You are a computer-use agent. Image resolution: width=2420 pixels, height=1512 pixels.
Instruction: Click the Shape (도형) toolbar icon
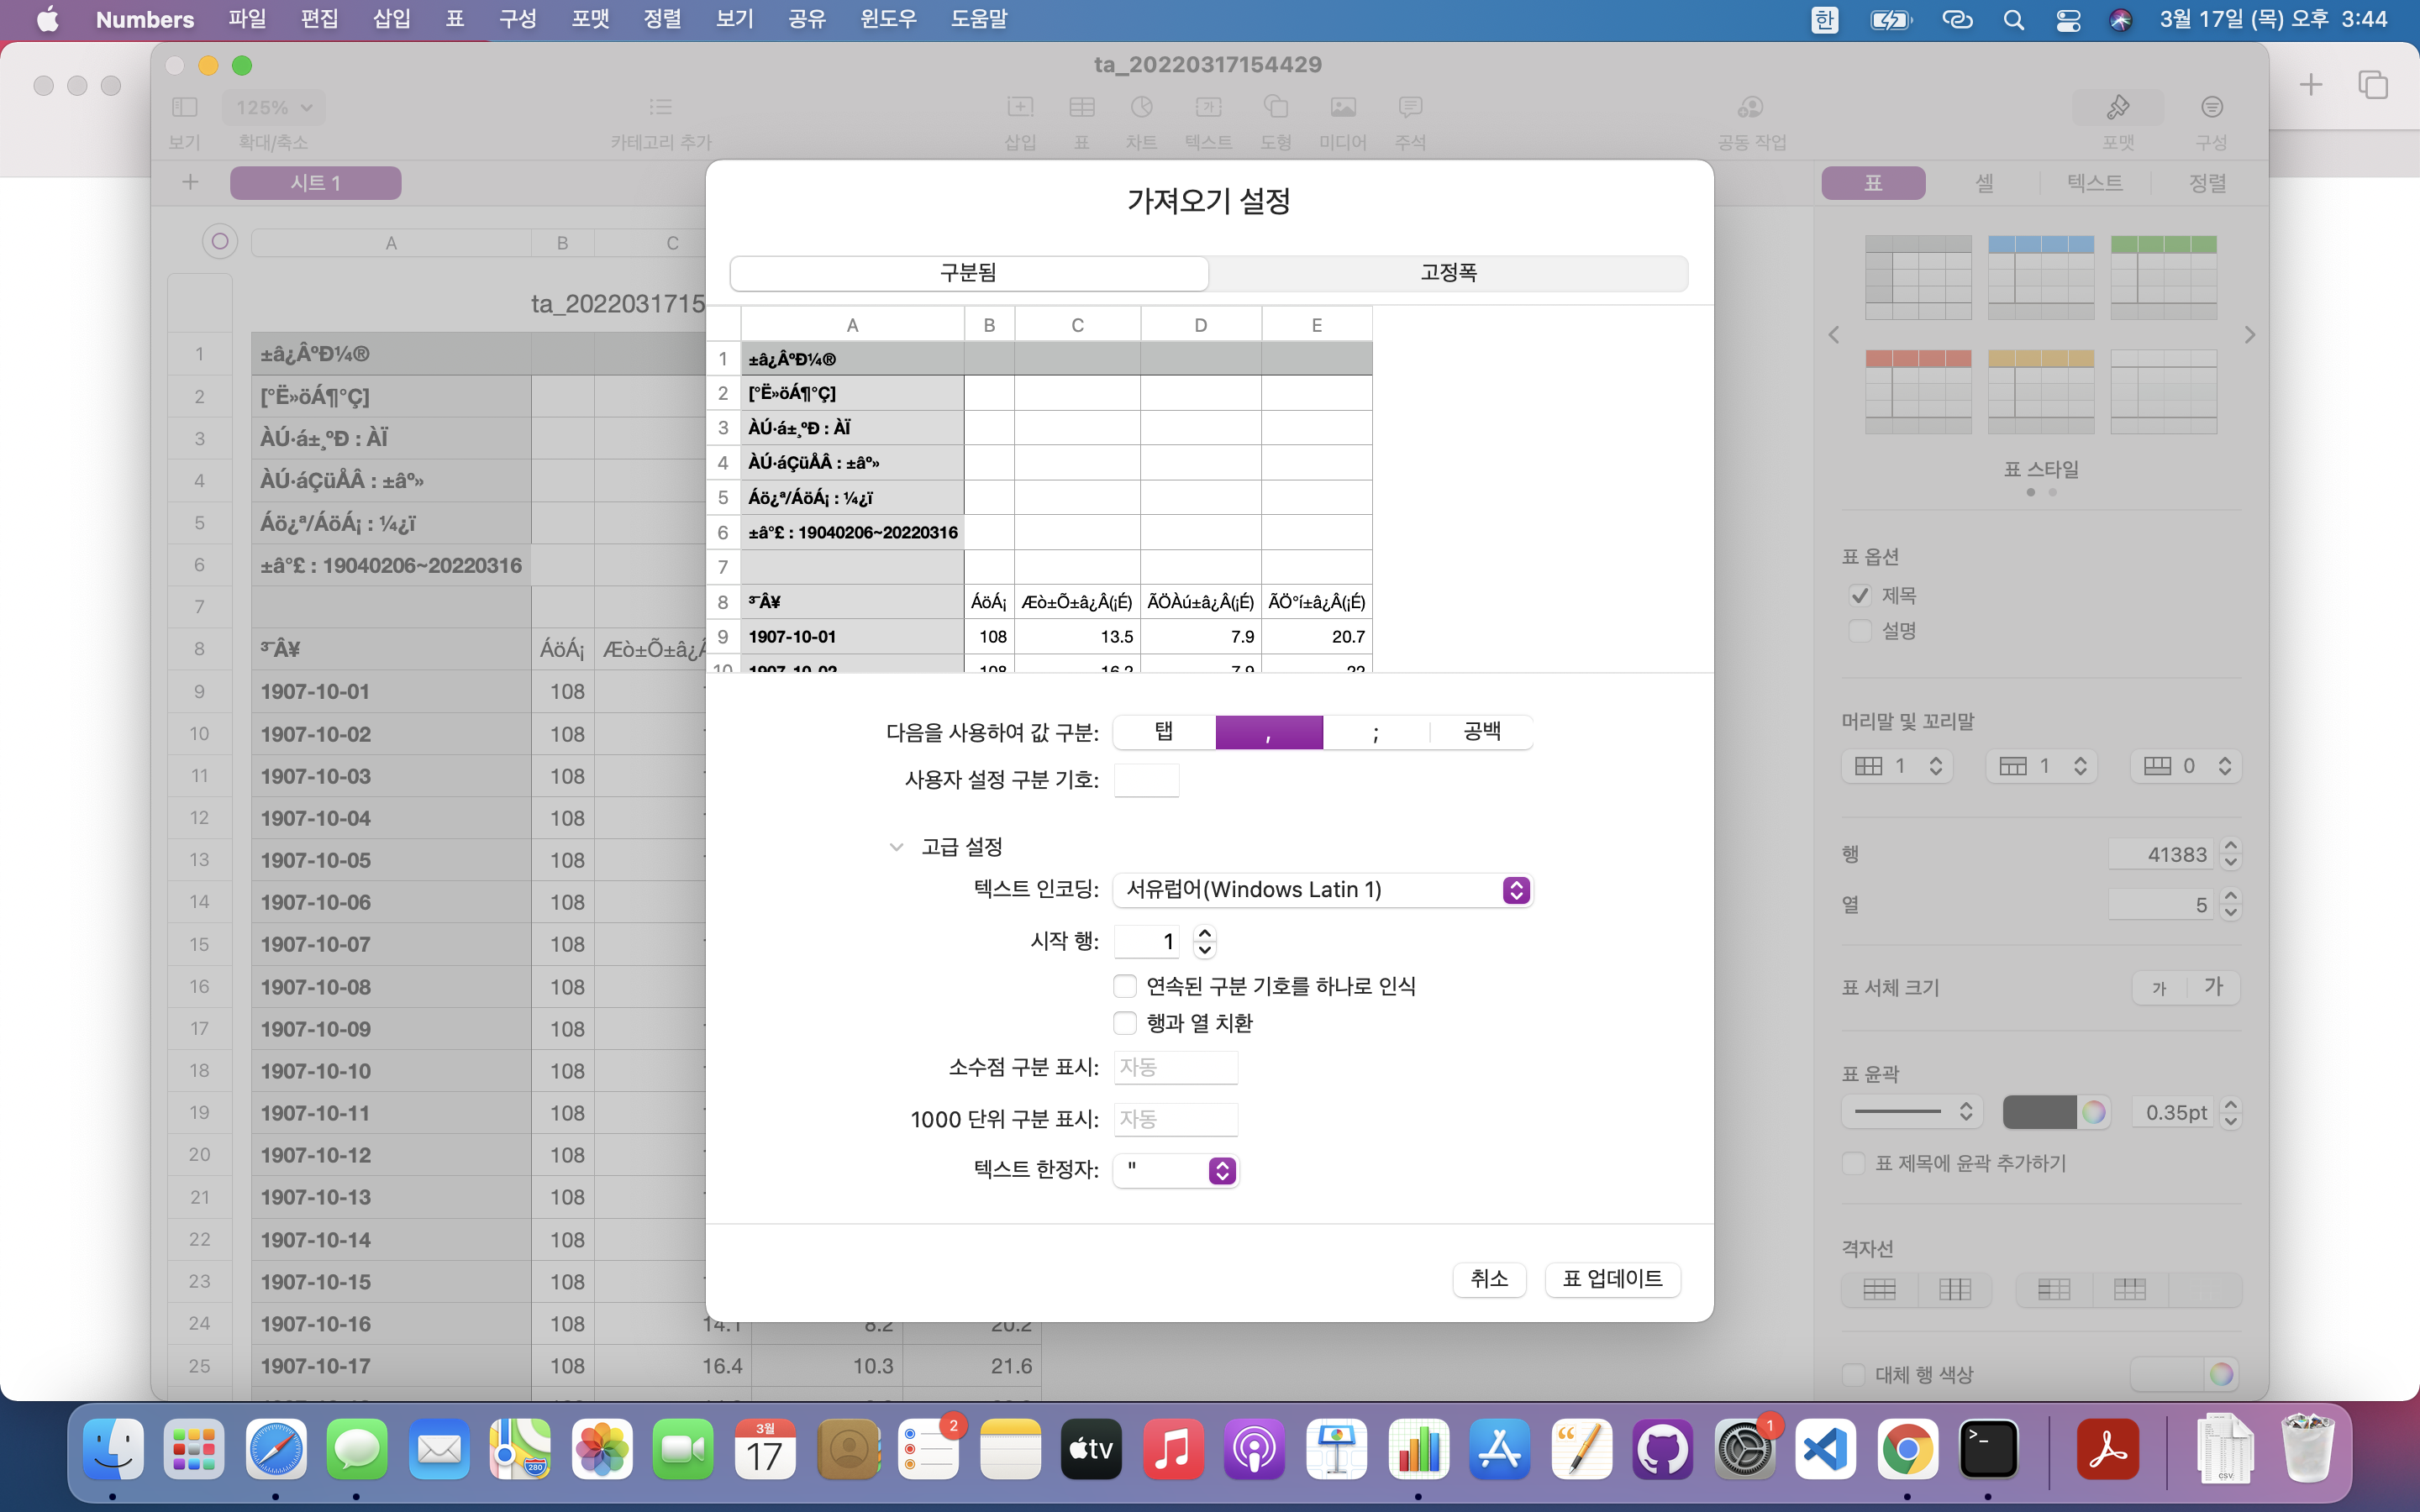pyautogui.click(x=1275, y=108)
